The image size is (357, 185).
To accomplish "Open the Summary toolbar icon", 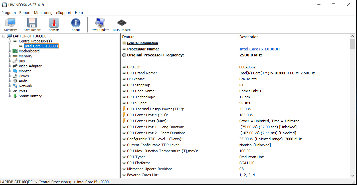I will click(x=11, y=23).
